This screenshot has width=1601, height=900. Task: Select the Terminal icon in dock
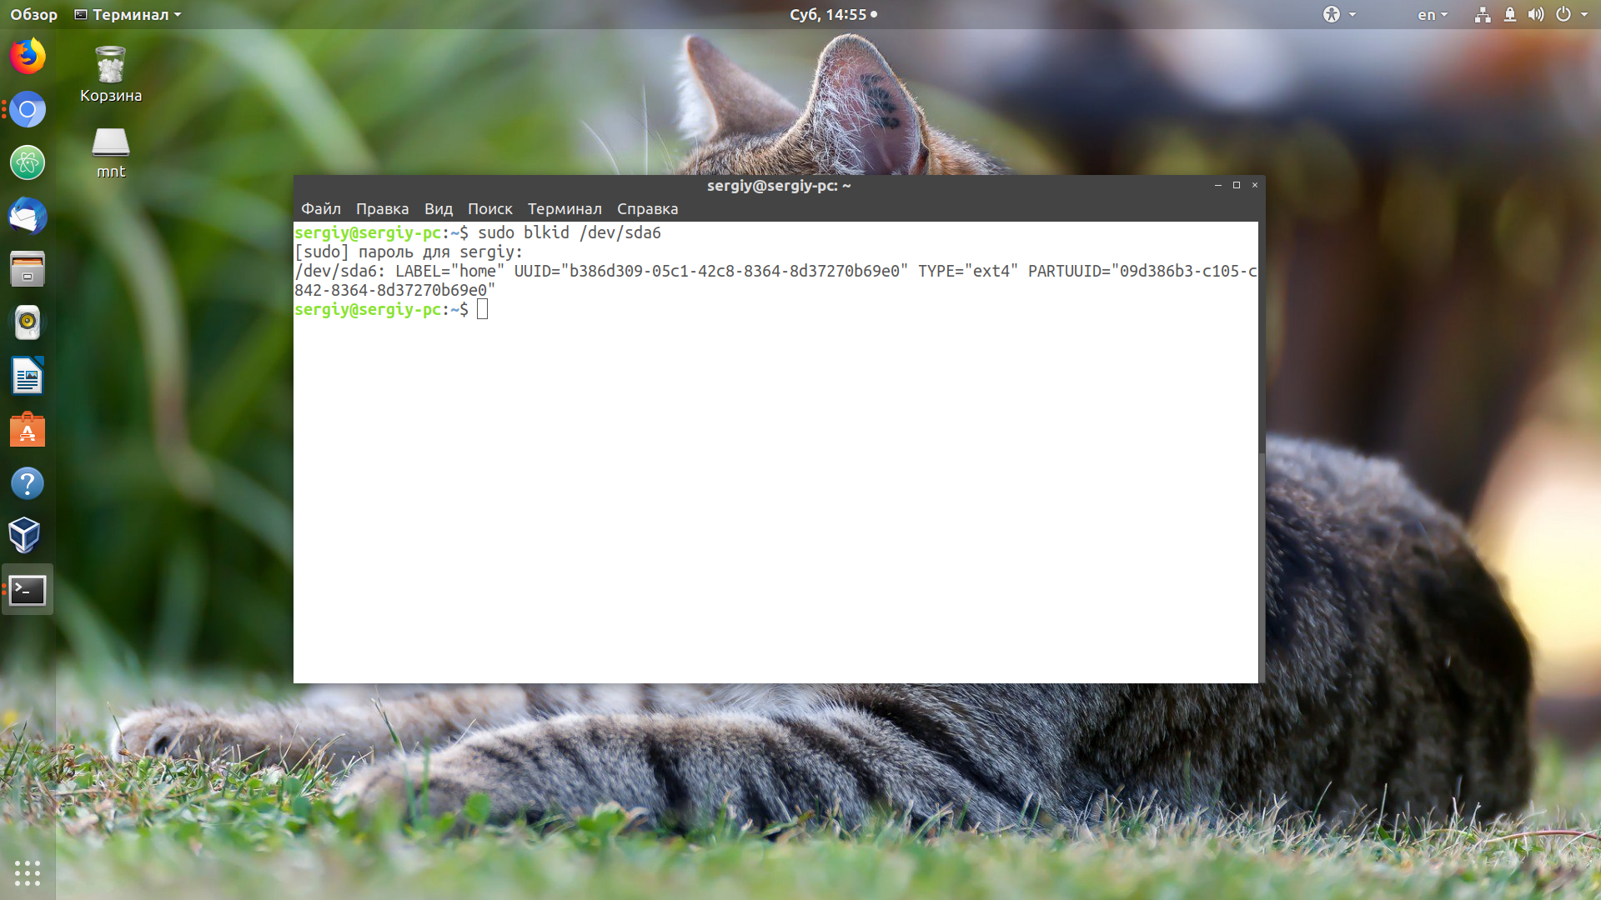(x=28, y=590)
